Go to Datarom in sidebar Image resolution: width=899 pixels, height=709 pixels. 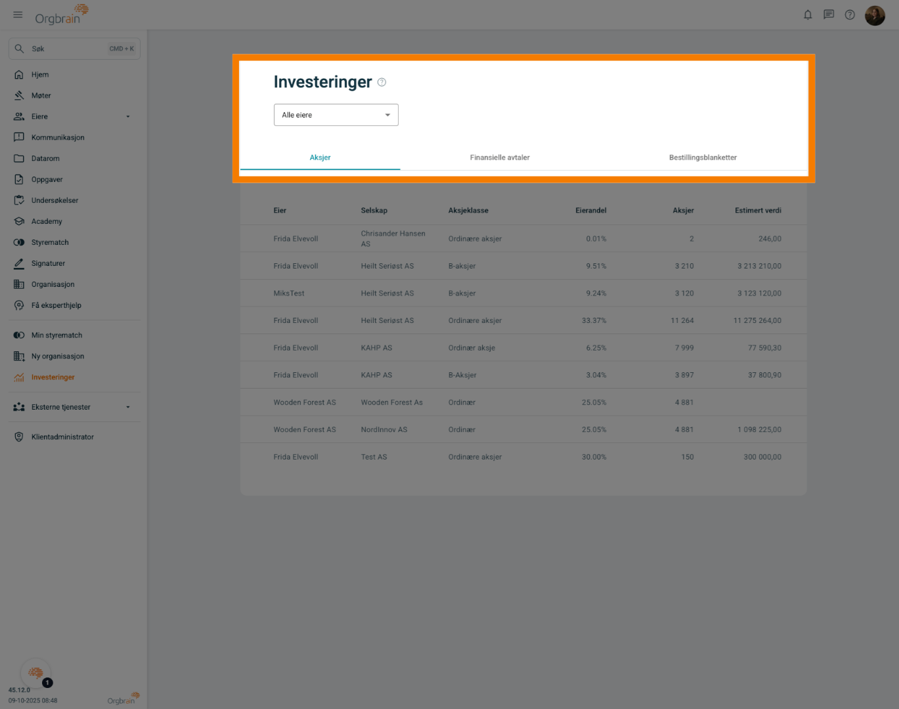click(45, 159)
